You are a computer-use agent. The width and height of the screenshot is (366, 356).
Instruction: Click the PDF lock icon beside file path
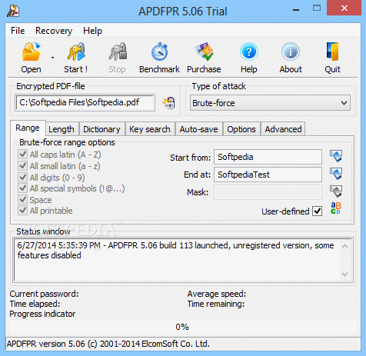169,103
